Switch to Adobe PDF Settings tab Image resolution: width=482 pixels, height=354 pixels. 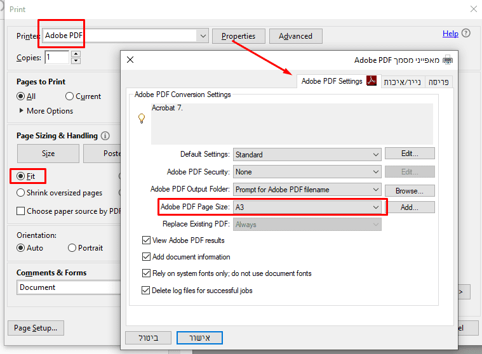[x=338, y=81]
